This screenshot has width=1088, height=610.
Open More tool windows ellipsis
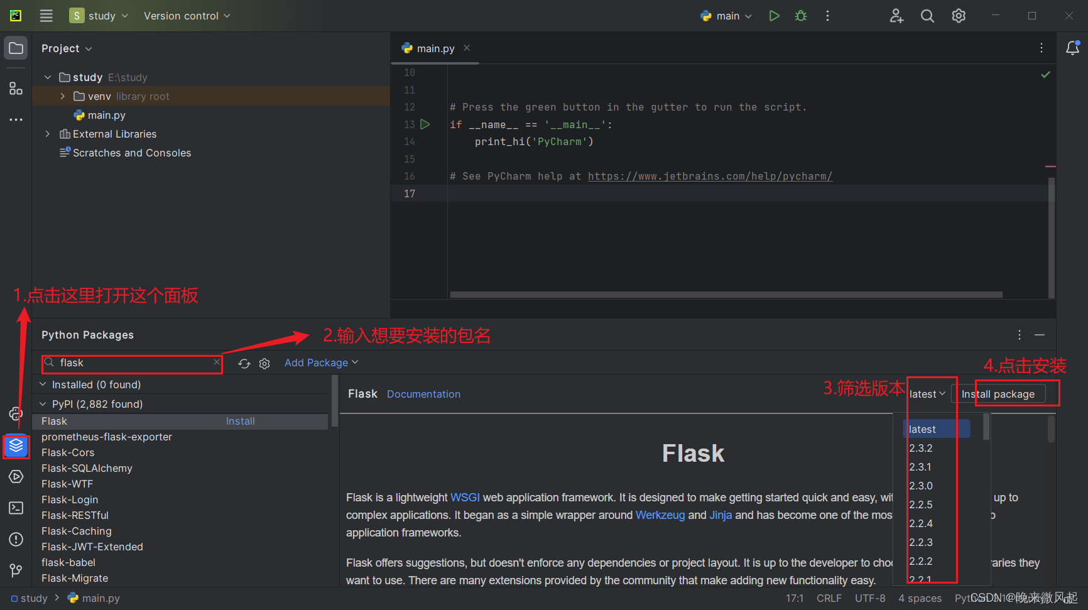pyautogui.click(x=16, y=119)
